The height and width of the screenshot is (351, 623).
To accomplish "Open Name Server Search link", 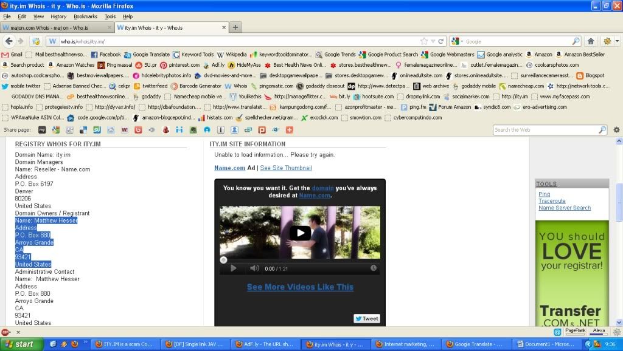I will 565,208.
